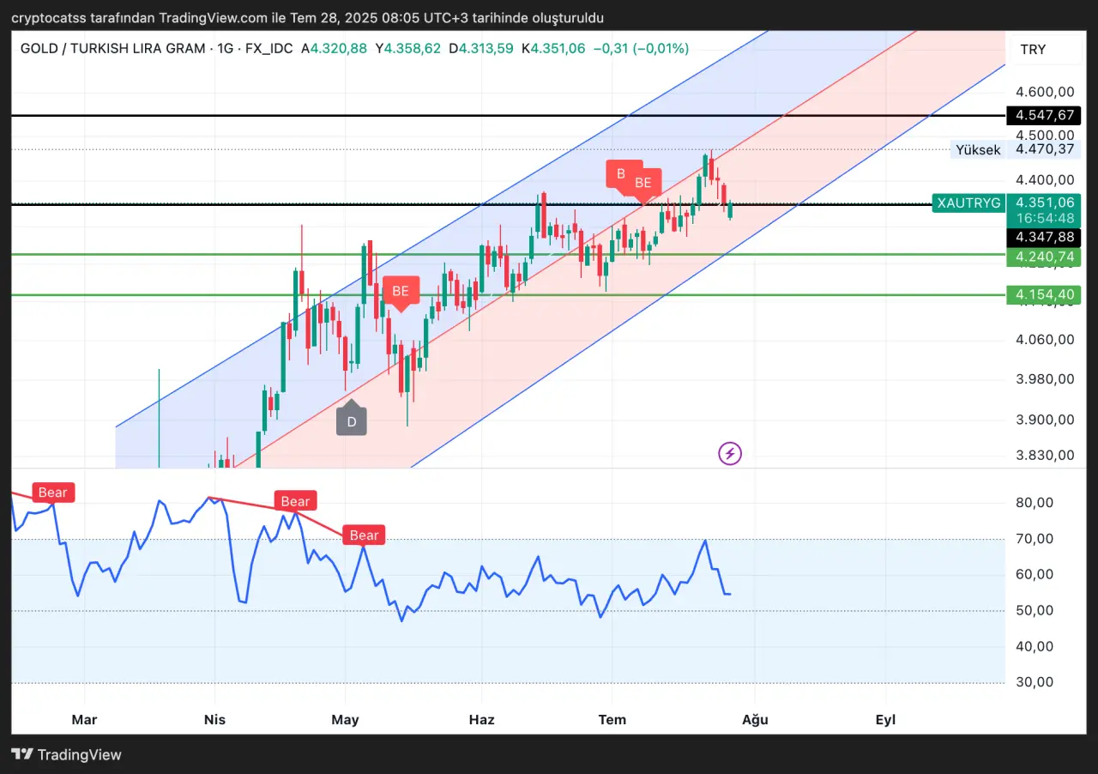Viewport: 1098px width, 774px height.
Task: Click the red B marker near July
Action: tap(621, 173)
